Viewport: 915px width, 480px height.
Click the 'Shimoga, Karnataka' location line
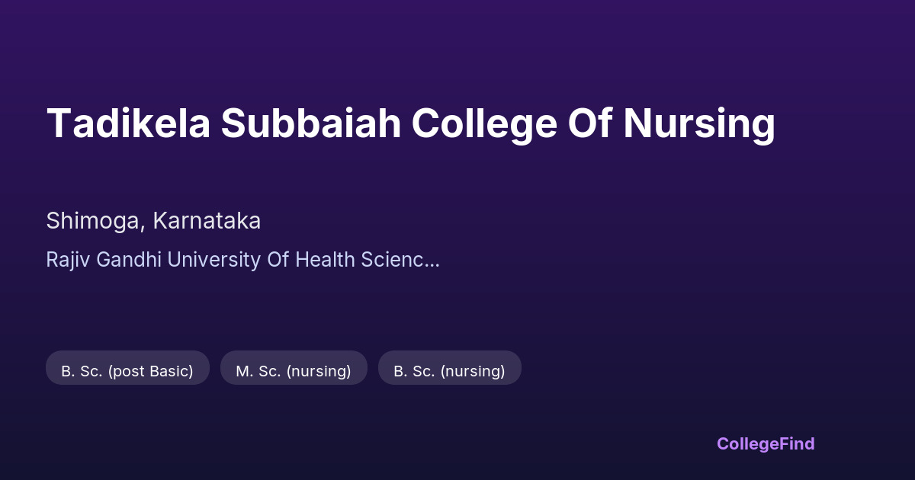[x=153, y=221]
